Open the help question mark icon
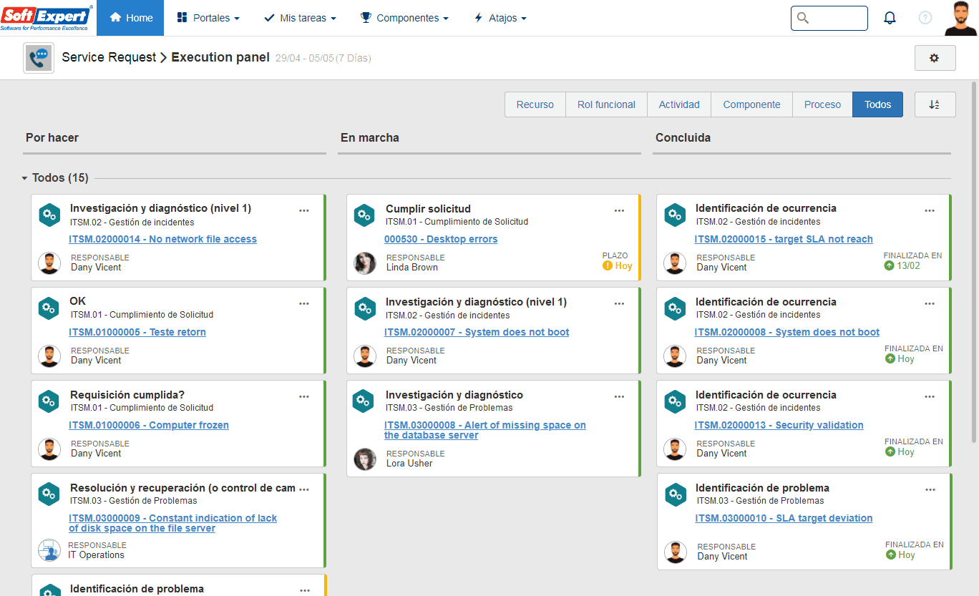Screen dimensions: 979x596 tap(925, 18)
